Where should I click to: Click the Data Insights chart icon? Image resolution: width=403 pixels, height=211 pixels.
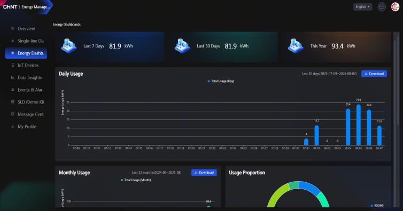13,78
